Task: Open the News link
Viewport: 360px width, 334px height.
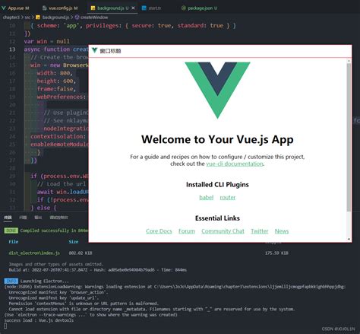Action: coord(282,231)
